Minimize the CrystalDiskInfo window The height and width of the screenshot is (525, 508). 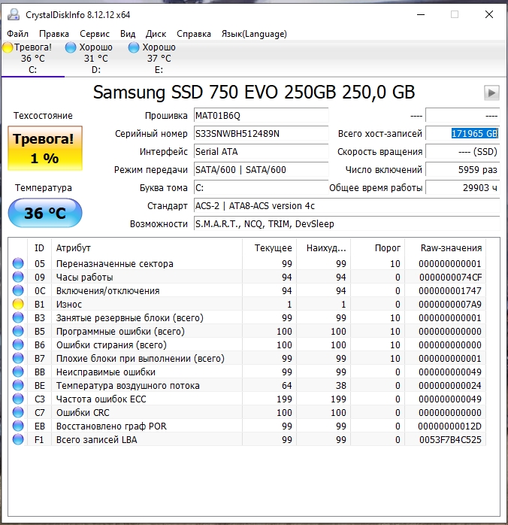[421, 14]
